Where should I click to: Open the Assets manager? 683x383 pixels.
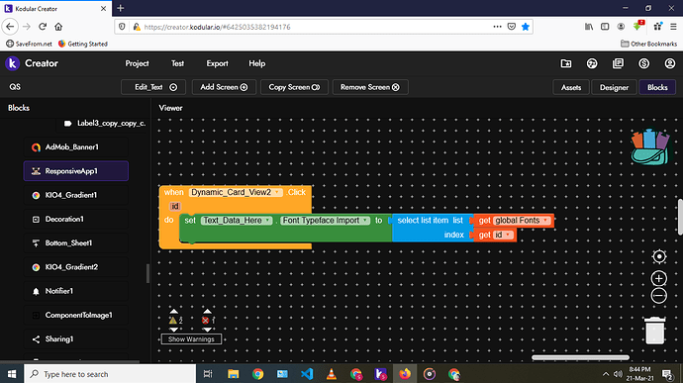tap(571, 87)
